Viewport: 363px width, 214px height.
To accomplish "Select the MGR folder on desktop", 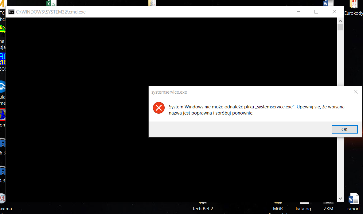I will (x=278, y=206).
